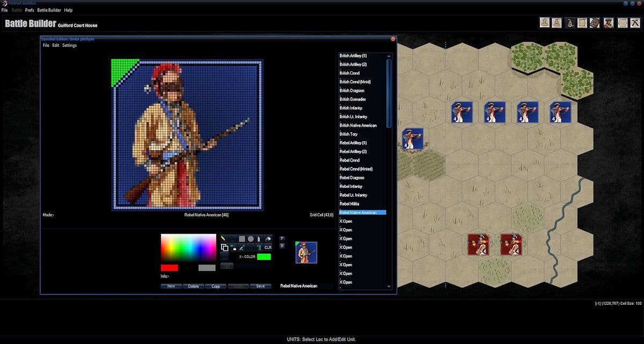The width and height of the screenshot is (644, 344).
Task: Select Rebel Dragoon in list
Action: (x=352, y=178)
